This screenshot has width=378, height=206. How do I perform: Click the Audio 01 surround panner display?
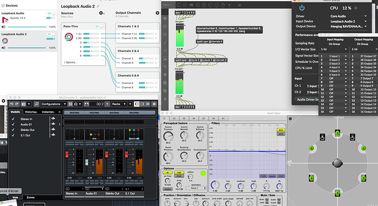(94, 134)
